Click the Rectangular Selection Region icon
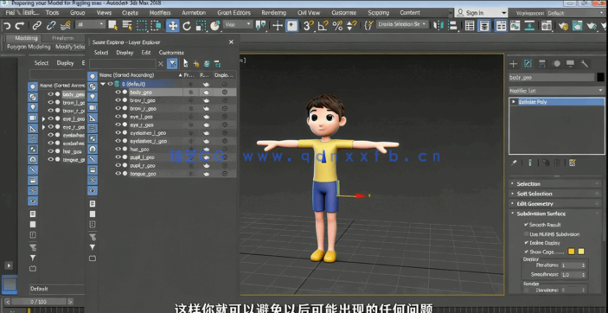The width and height of the screenshot is (608, 313). [x=142, y=26]
